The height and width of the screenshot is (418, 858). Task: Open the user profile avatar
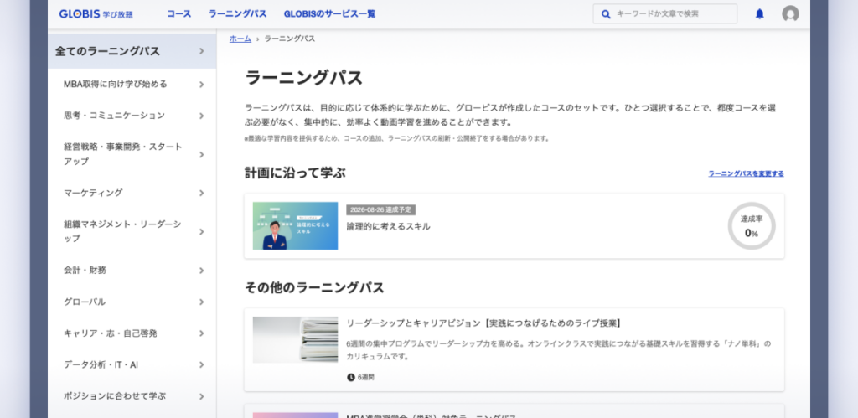(790, 14)
